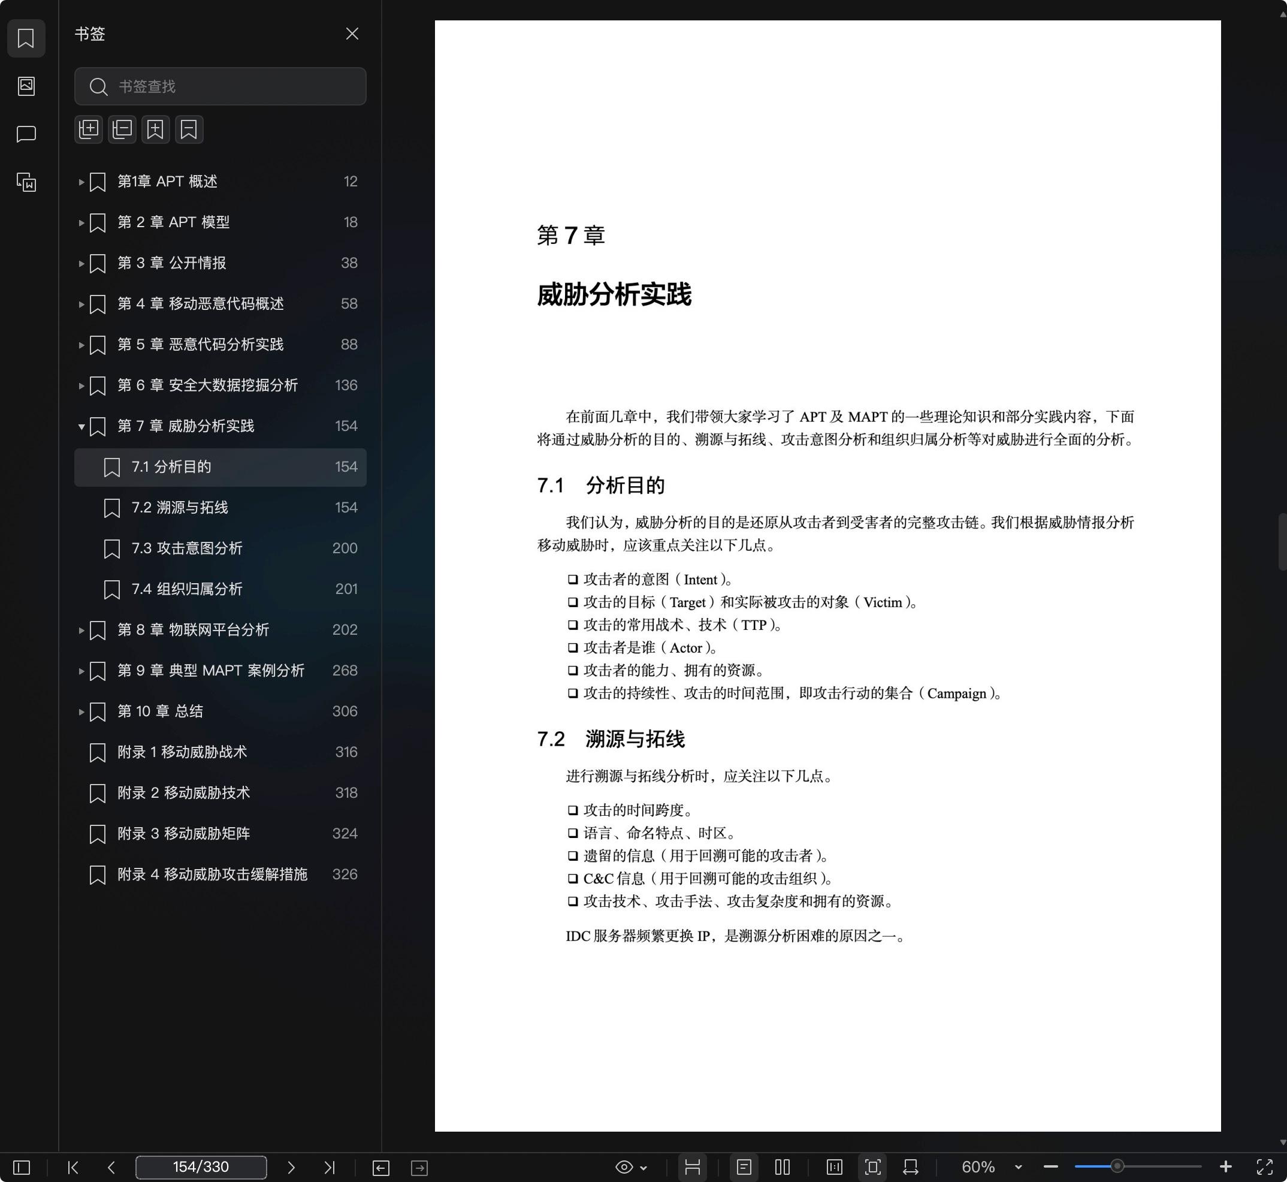Expand 第 8 章 物联网平台分析 bookmark
The height and width of the screenshot is (1182, 1287).
point(81,630)
